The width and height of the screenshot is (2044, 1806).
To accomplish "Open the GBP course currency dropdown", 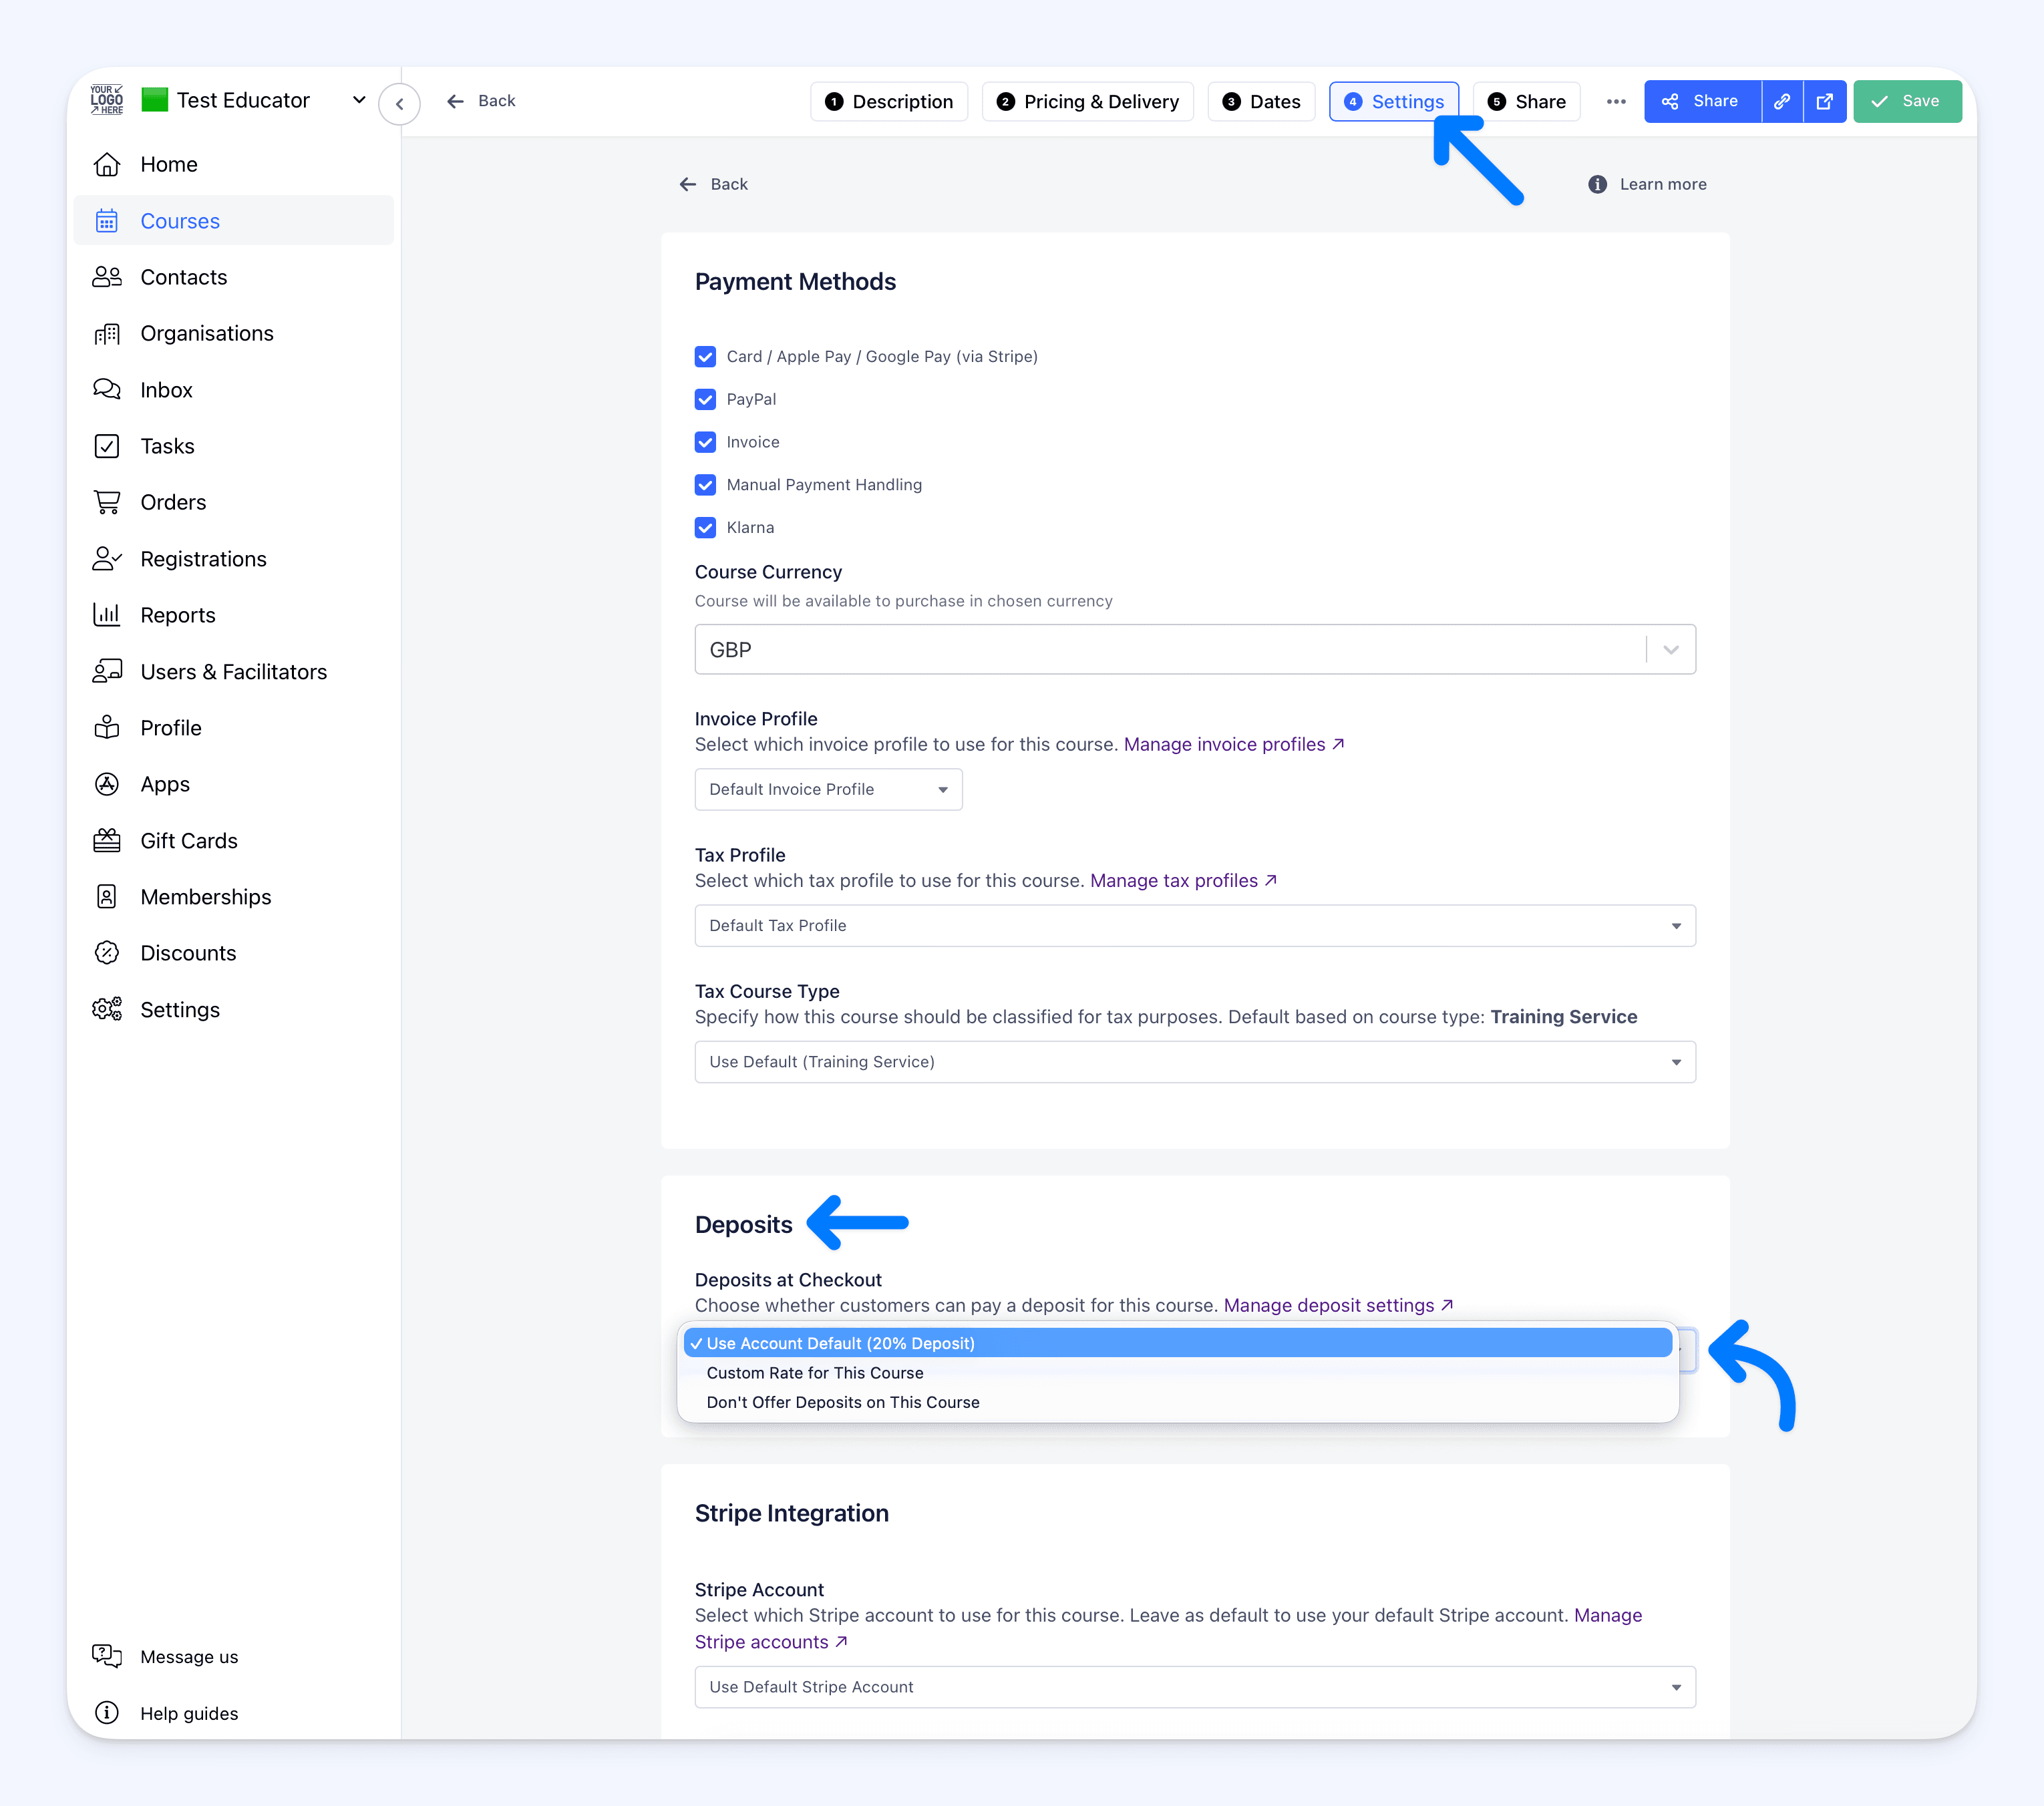I will pos(1195,650).
